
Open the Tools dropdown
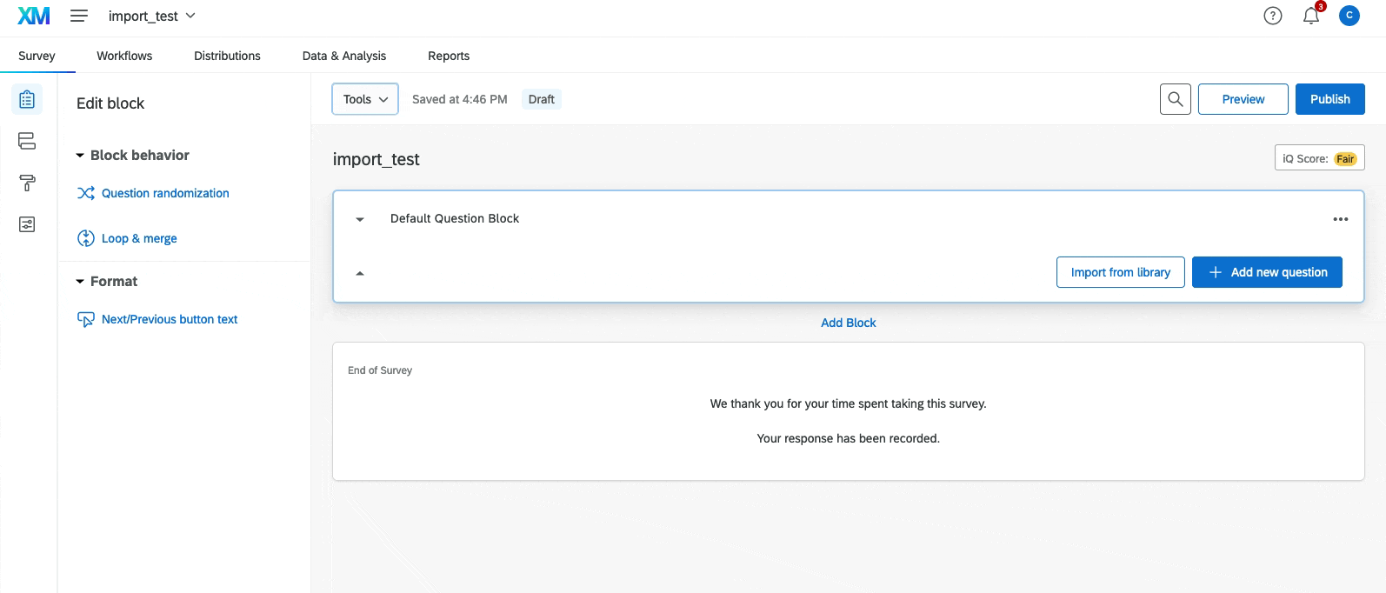tap(365, 99)
